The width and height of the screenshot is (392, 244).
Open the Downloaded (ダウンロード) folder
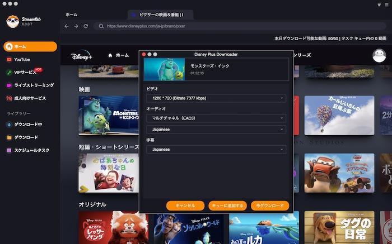tap(22, 137)
